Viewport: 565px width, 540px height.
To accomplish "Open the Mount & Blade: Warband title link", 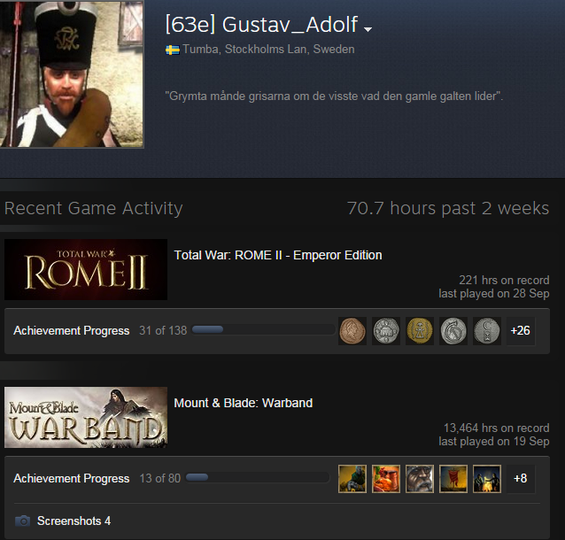I will tap(244, 403).
